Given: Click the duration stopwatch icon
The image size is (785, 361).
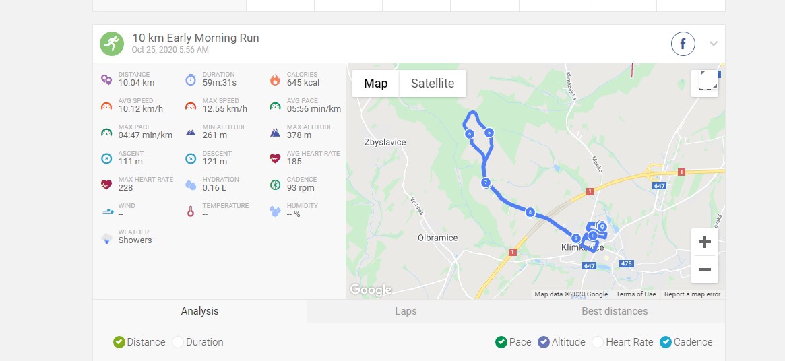Looking at the screenshot, I should pyautogui.click(x=191, y=79).
